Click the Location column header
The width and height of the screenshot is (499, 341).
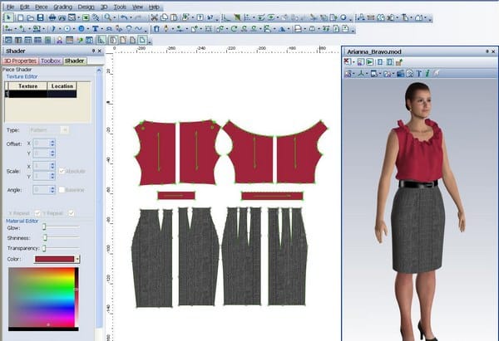point(62,86)
